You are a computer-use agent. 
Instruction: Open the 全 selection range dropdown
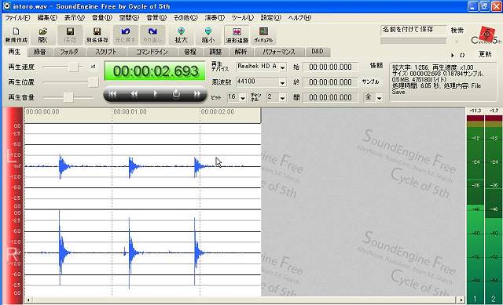379,97
